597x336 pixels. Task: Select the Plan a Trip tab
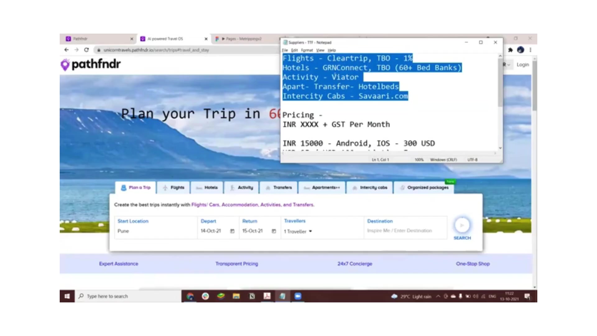click(x=136, y=188)
